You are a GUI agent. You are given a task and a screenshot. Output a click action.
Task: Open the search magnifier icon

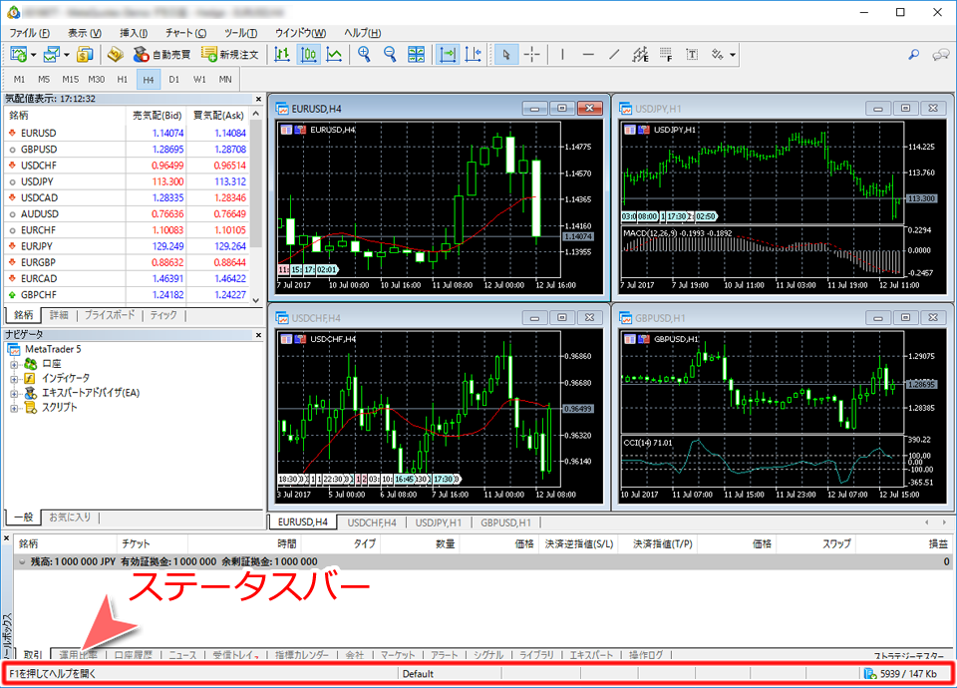point(914,54)
